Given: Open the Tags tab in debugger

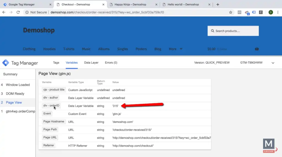Looking at the screenshot, I should point(56,63).
